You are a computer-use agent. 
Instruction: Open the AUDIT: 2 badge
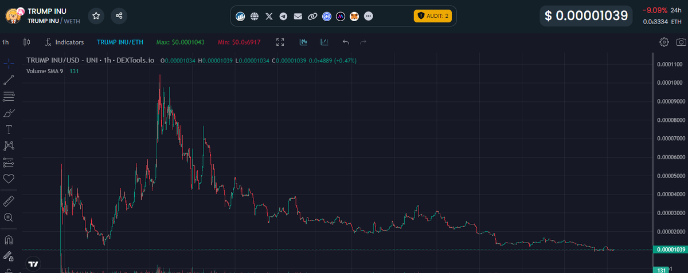(x=433, y=16)
